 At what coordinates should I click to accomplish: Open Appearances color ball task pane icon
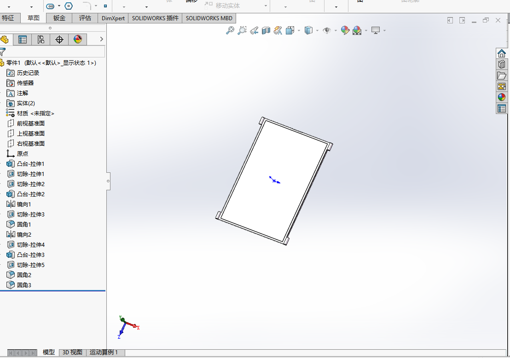[502, 97]
